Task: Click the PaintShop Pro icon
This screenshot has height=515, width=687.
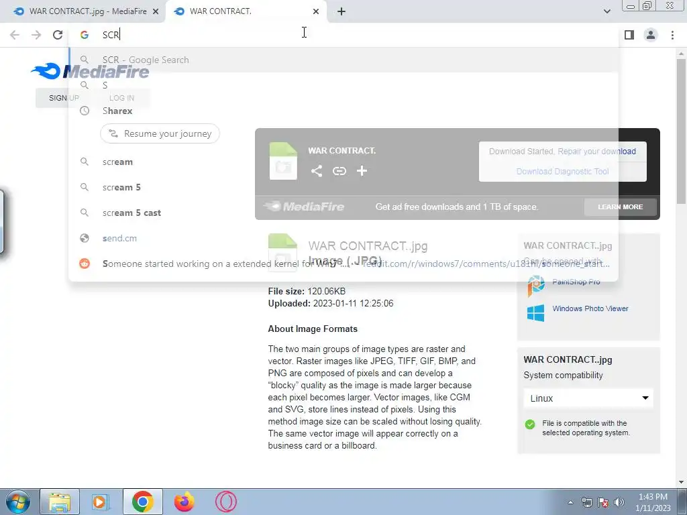Action: 536,286
